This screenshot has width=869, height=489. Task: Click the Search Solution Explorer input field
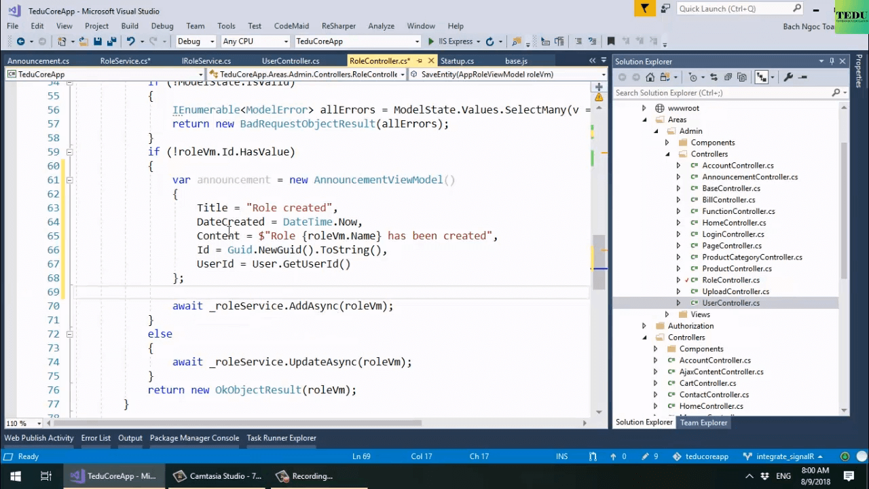tap(722, 92)
